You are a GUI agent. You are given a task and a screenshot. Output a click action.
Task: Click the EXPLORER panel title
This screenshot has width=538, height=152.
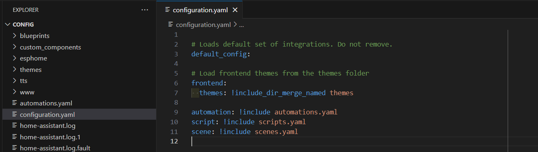tap(25, 10)
